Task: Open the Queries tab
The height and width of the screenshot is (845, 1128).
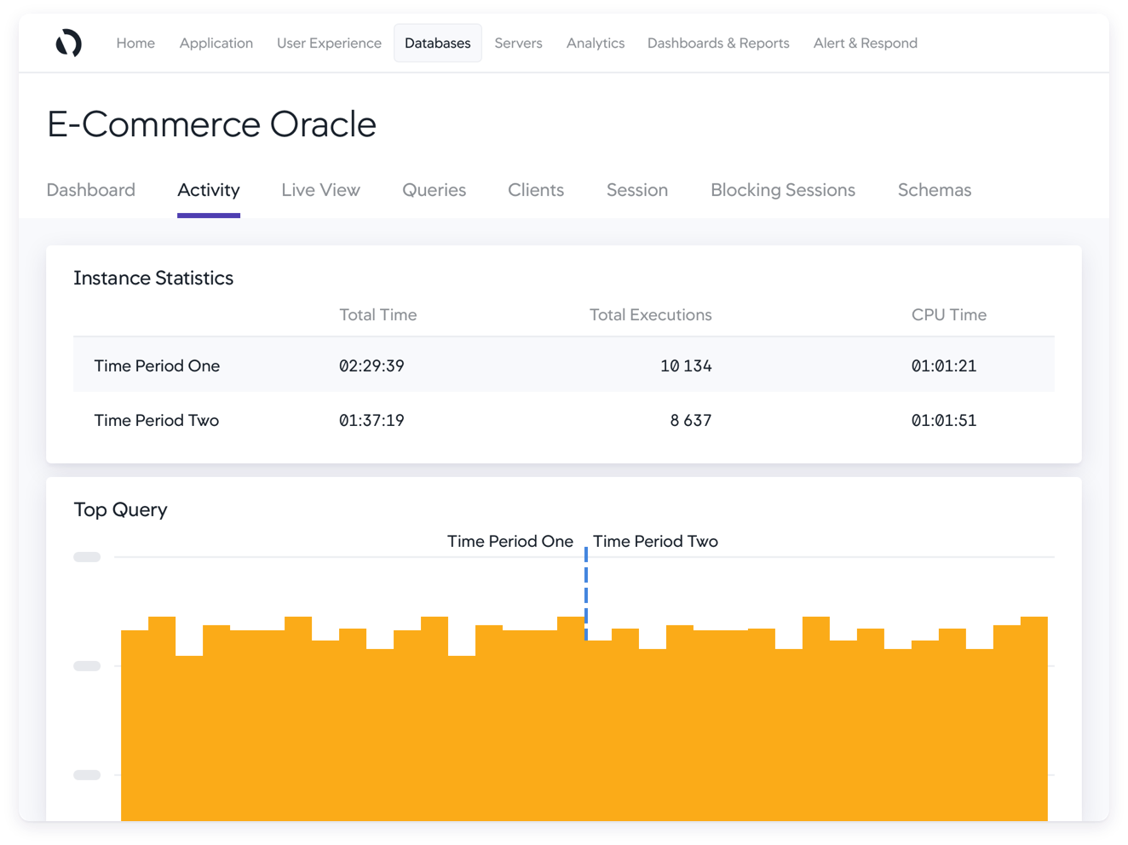Action: pos(435,190)
